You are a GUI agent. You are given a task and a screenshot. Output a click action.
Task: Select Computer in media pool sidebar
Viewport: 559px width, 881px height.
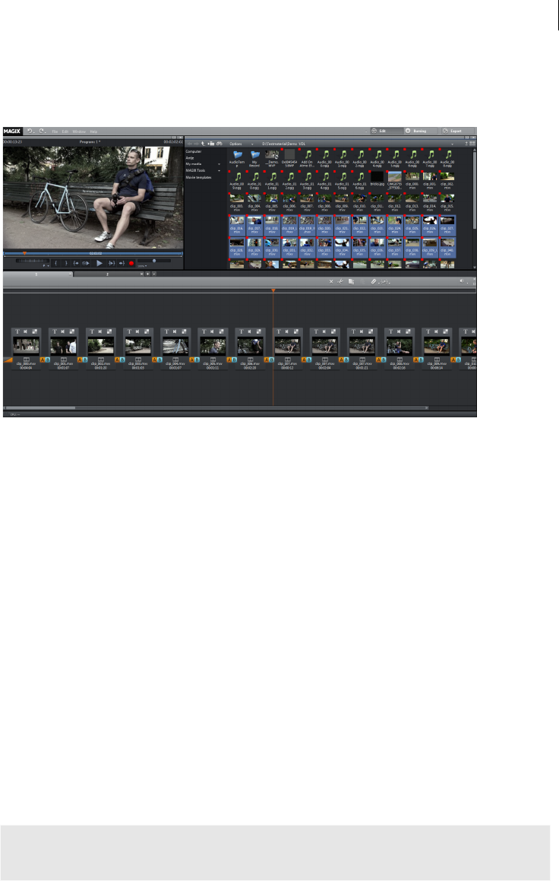pos(194,152)
